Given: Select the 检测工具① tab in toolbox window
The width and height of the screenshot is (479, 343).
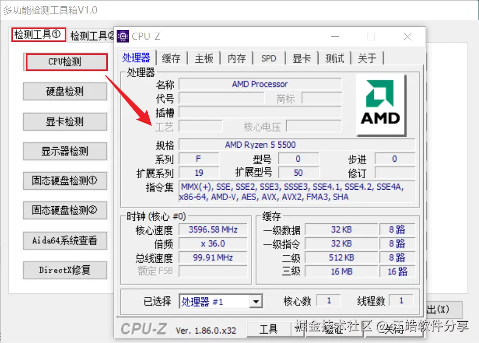Looking at the screenshot, I should point(38,35).
